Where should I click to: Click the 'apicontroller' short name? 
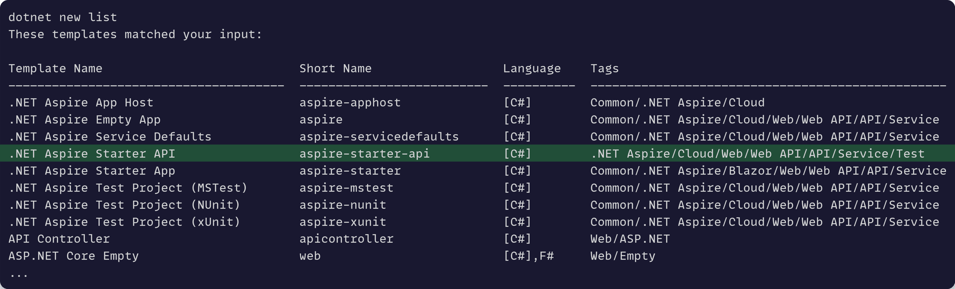coord(346,239)
